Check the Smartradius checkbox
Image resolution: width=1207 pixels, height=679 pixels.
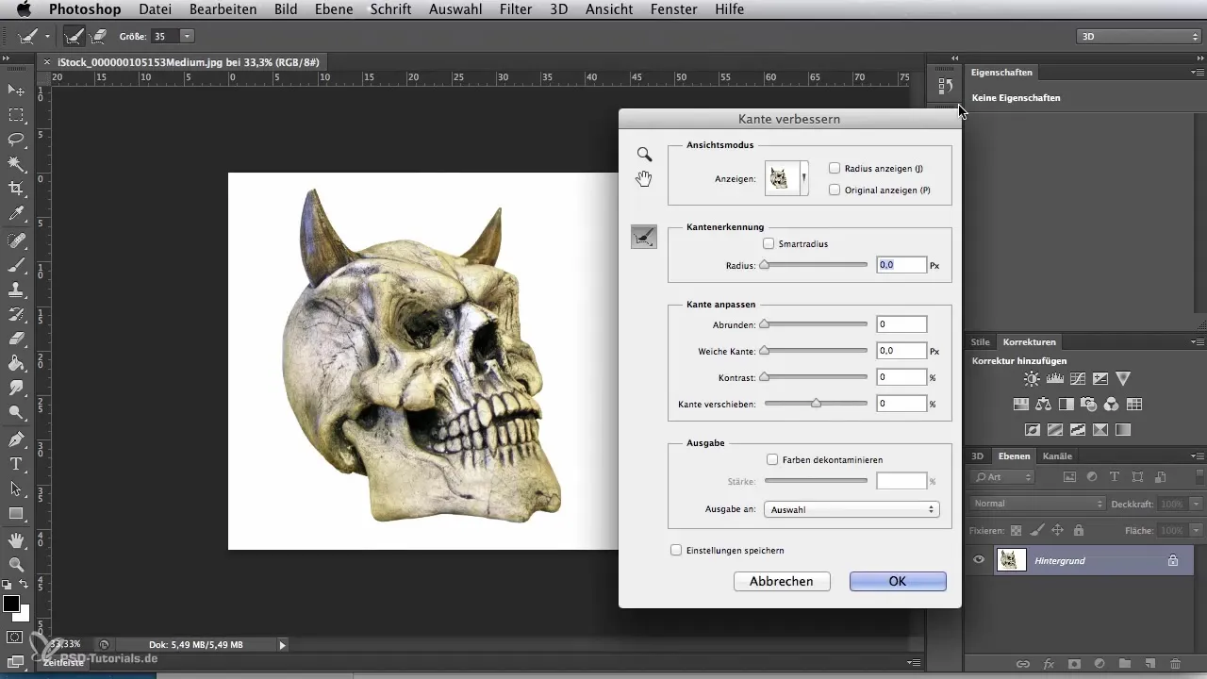(x=769, y=243)
